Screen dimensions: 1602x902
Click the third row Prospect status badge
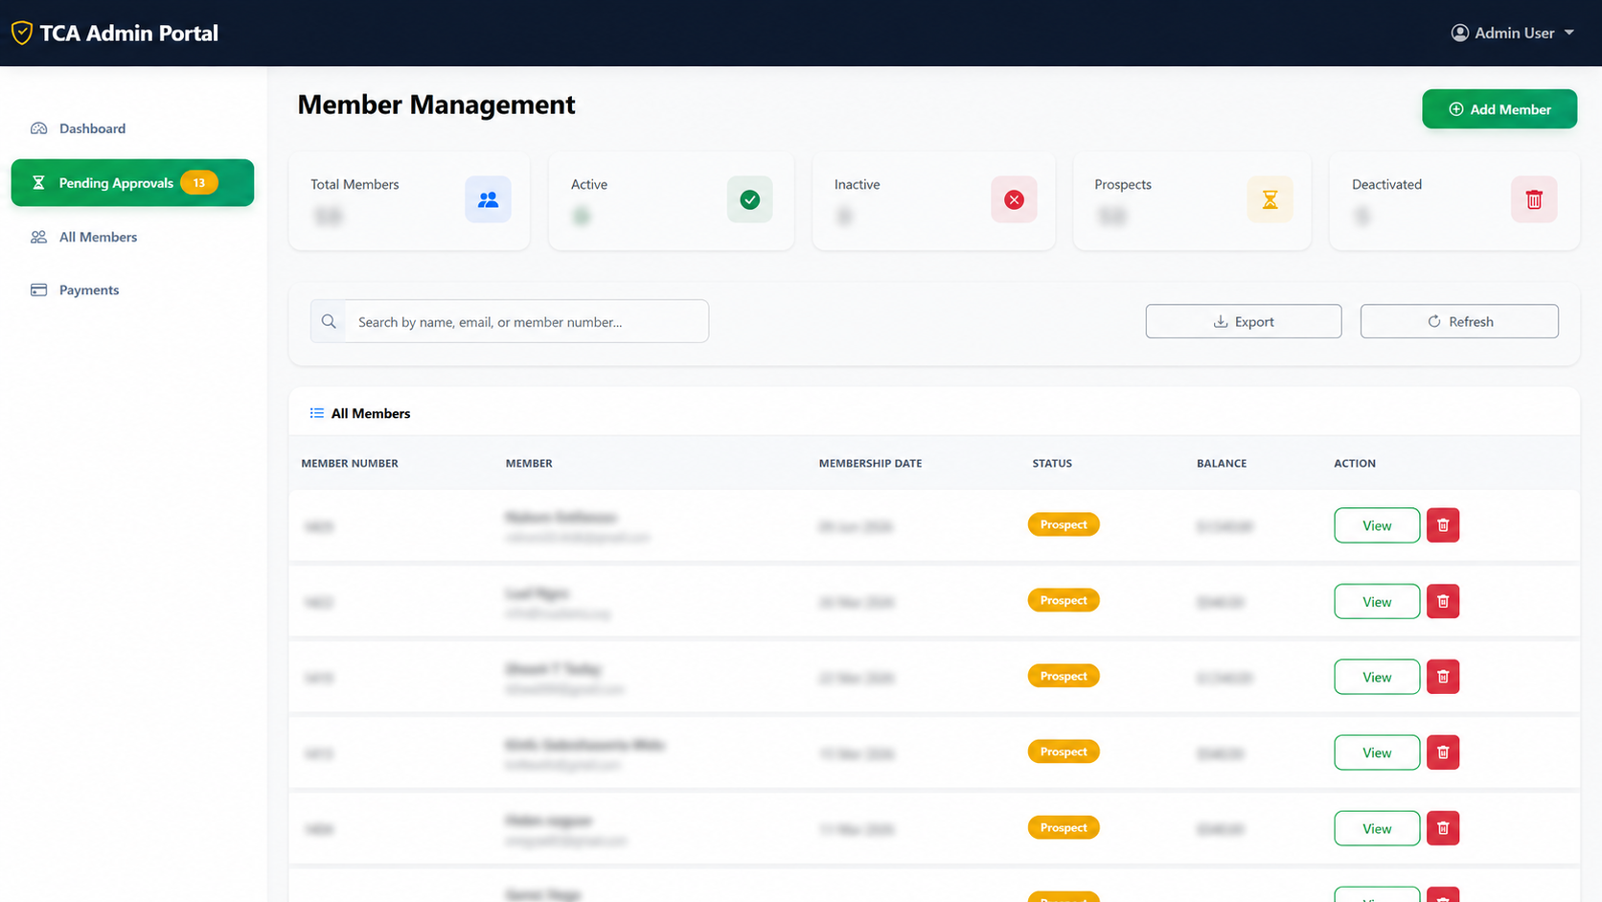[x=1064, y=676]
